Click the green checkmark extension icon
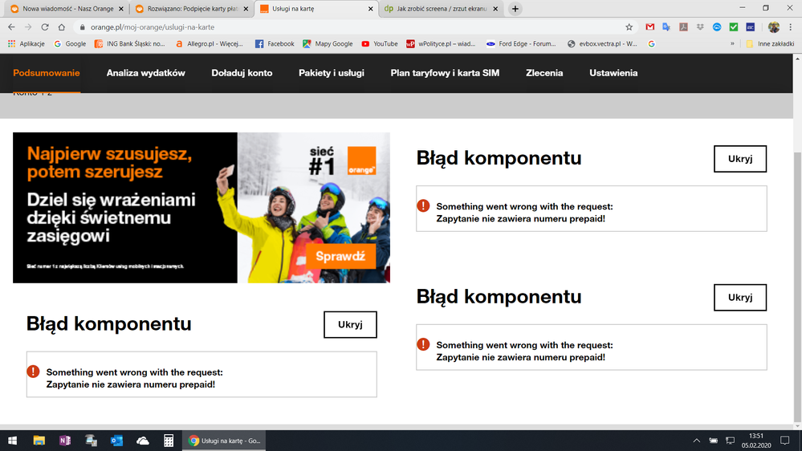 coord(734,27)
